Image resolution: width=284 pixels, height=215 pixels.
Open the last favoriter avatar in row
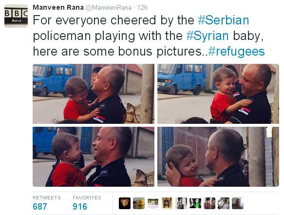click(238, 203)
